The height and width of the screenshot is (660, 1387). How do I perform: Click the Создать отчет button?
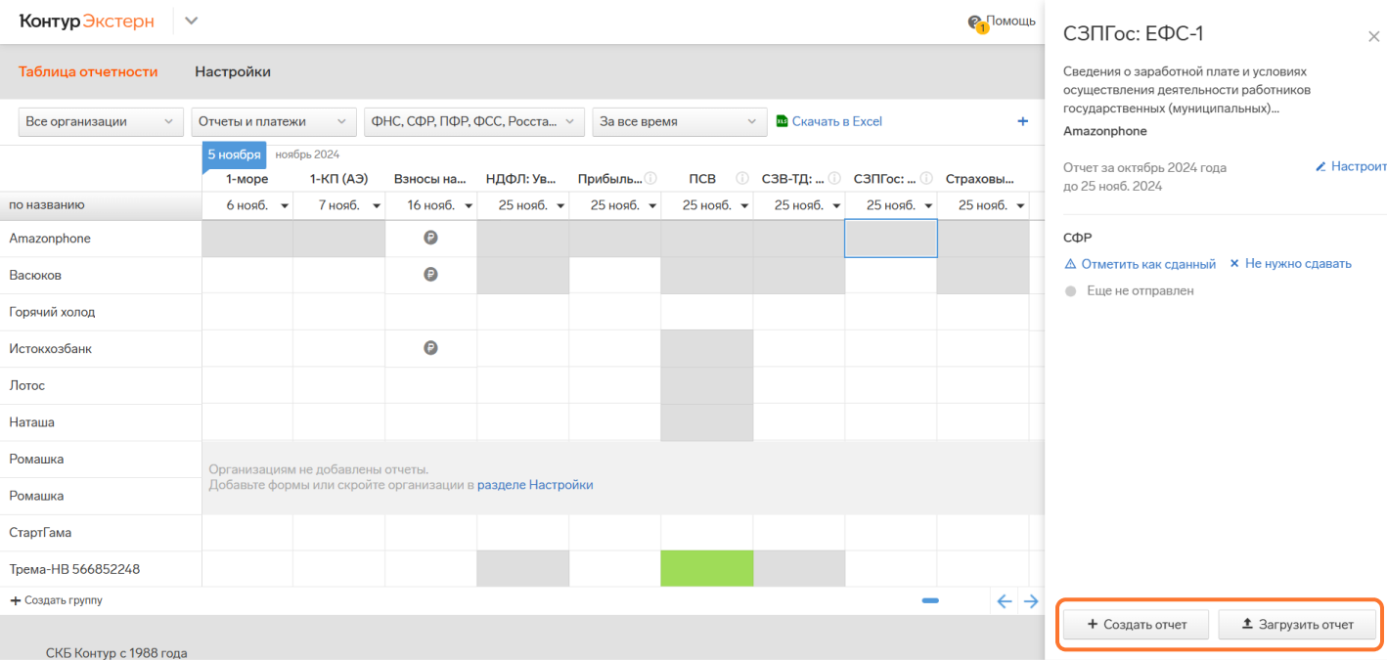(1136, 624)
